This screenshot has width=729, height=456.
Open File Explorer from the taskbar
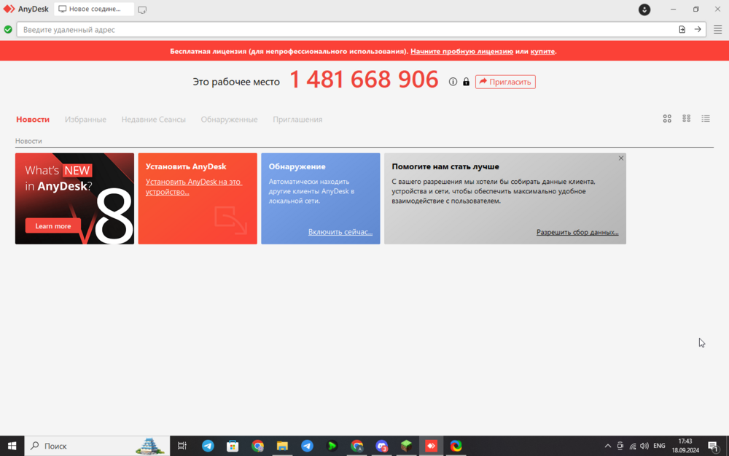click(282, 446)
